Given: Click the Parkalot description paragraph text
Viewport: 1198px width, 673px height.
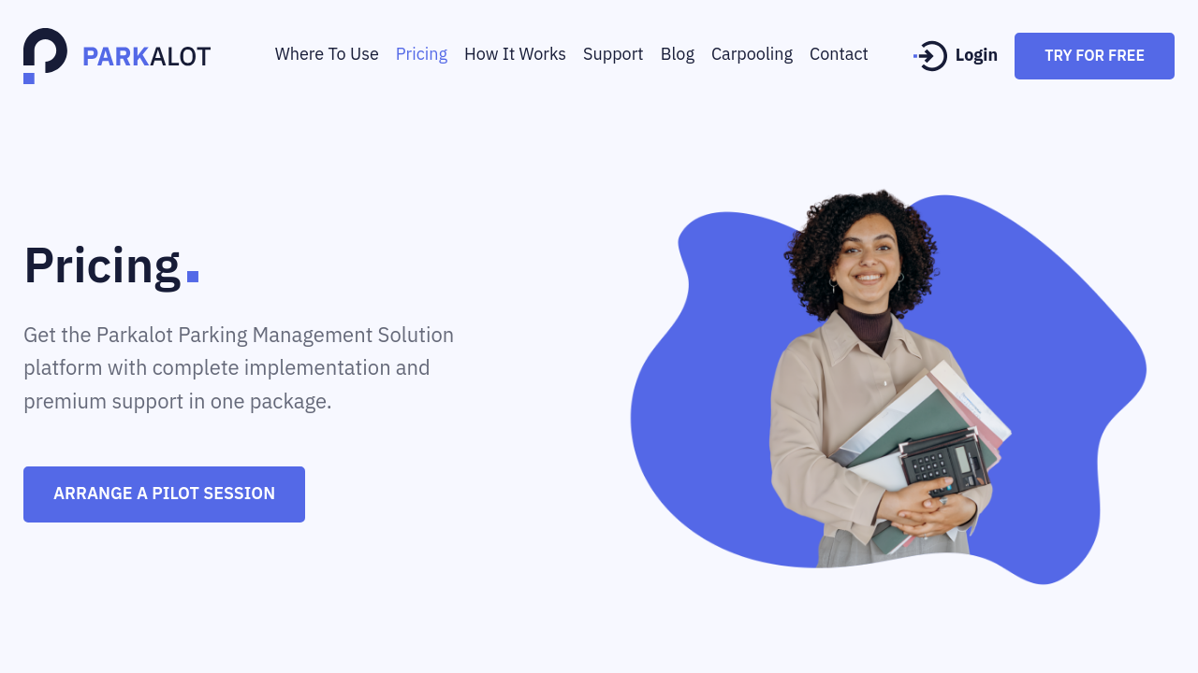Looking at the screenshot, I should click(x=239, y=368).
